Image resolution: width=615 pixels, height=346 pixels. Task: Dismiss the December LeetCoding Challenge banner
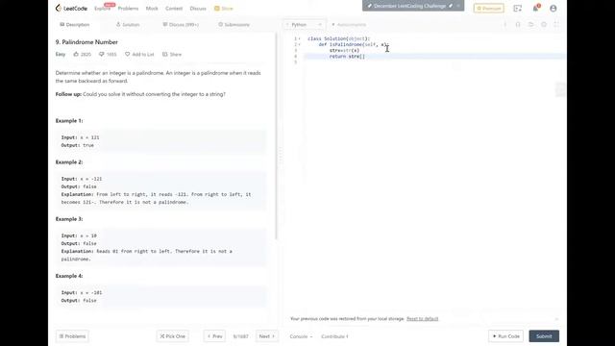458,6
